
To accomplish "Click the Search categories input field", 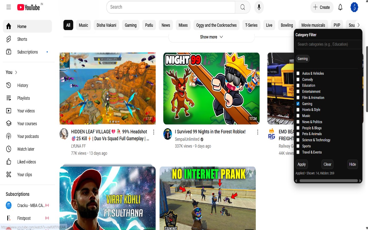I will point(329,44).
